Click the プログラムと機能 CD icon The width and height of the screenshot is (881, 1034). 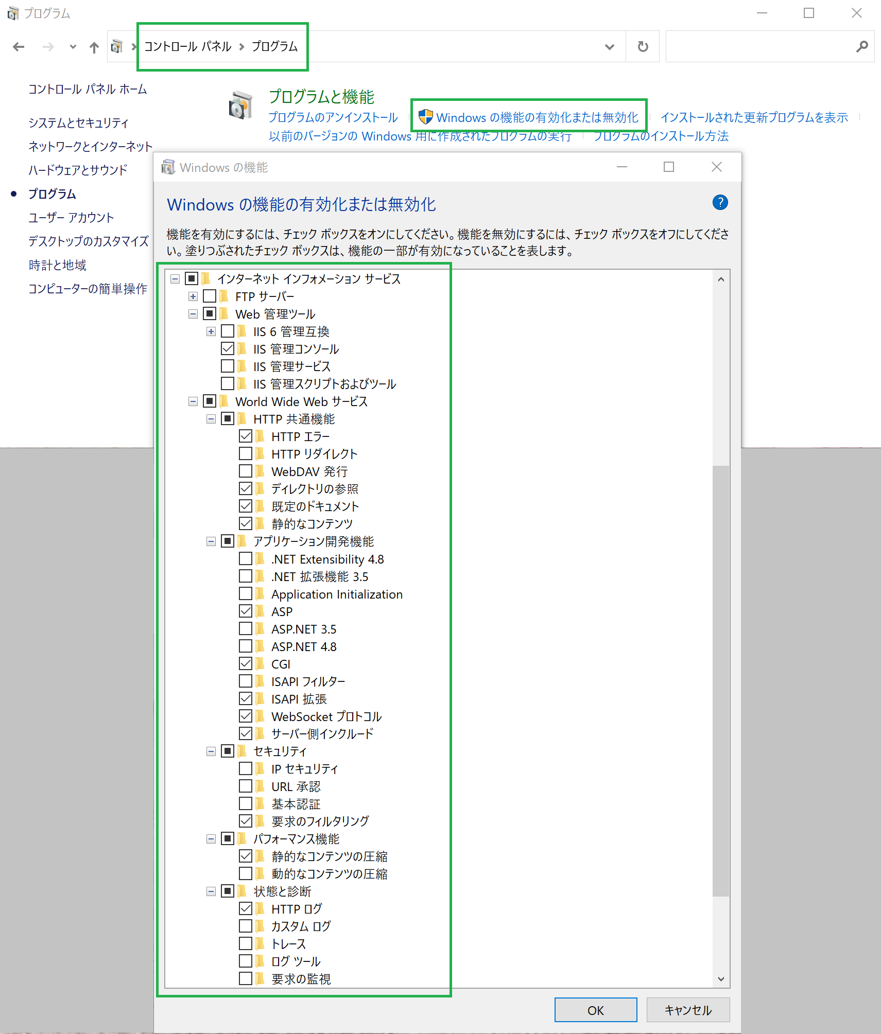click(x=241, y=106)
